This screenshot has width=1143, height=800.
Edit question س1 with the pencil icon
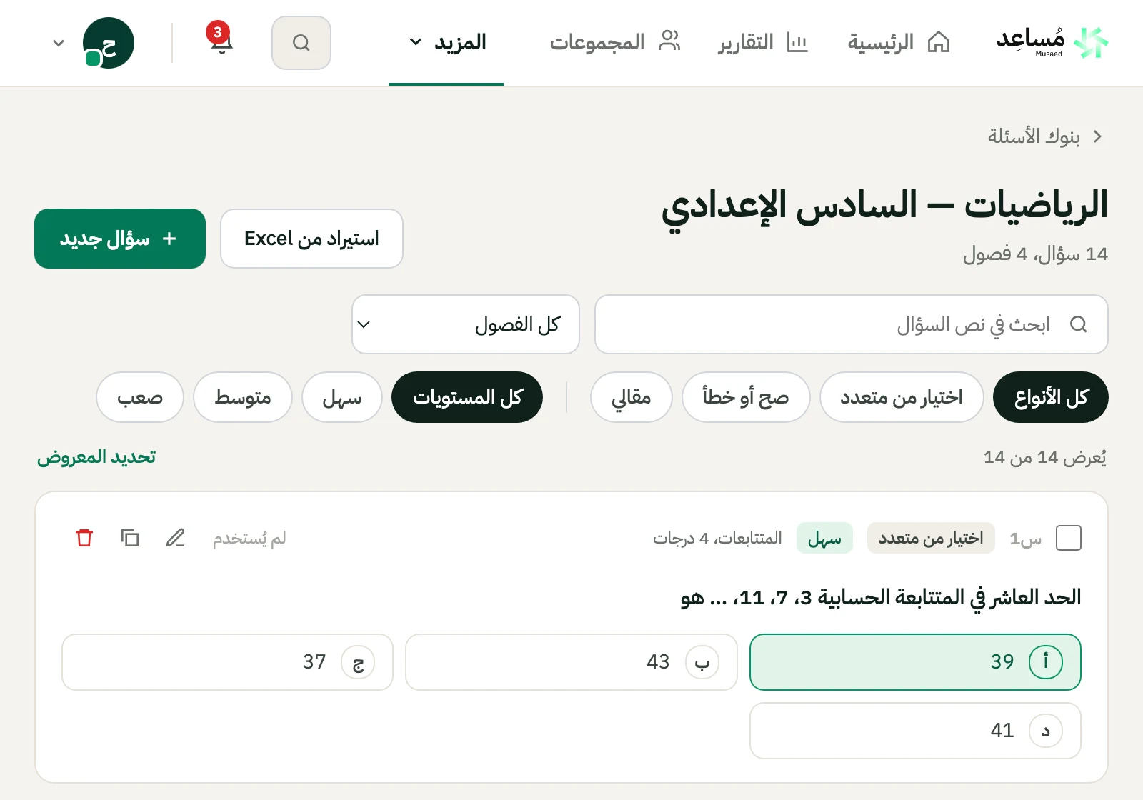176,538
